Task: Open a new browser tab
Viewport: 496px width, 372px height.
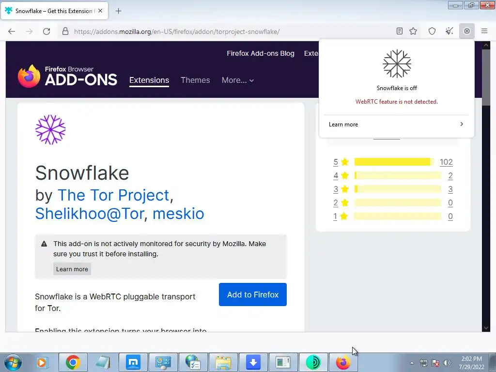Action: tap(118, 11)
